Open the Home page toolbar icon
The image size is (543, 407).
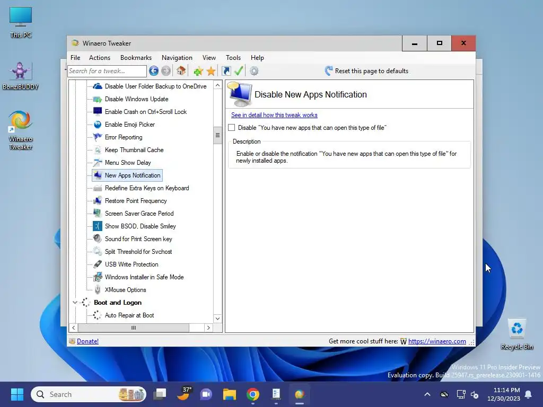click(181, 71)
